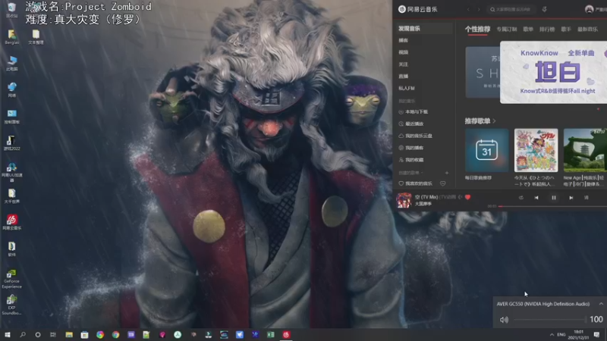607x341 pixels.
Task: Open 本地与下载 sidebar entry
Action: click(x=413, y=111)
